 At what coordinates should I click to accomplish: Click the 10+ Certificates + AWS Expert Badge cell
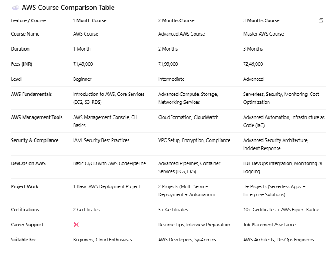[x=281, y=210]
